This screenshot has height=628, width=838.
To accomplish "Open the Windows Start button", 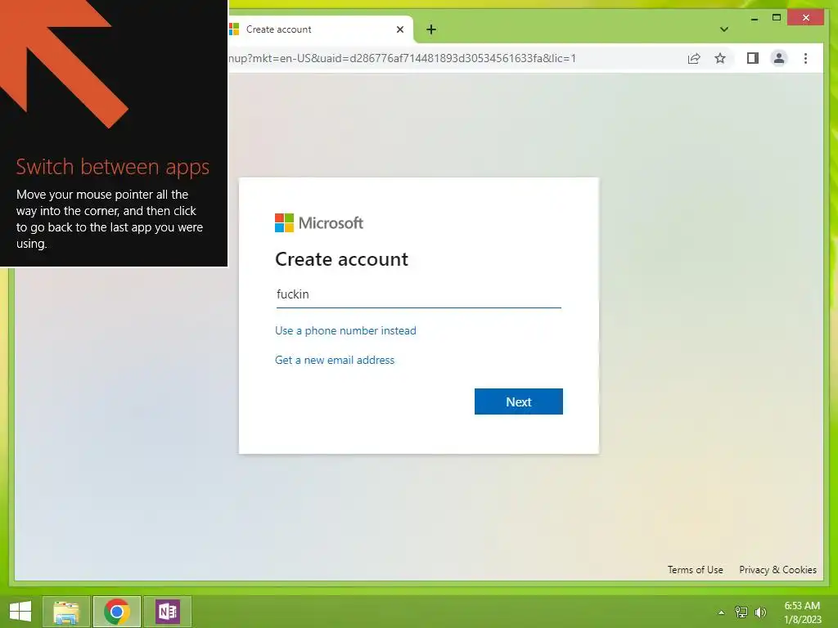I will click(x=20, y=612).
